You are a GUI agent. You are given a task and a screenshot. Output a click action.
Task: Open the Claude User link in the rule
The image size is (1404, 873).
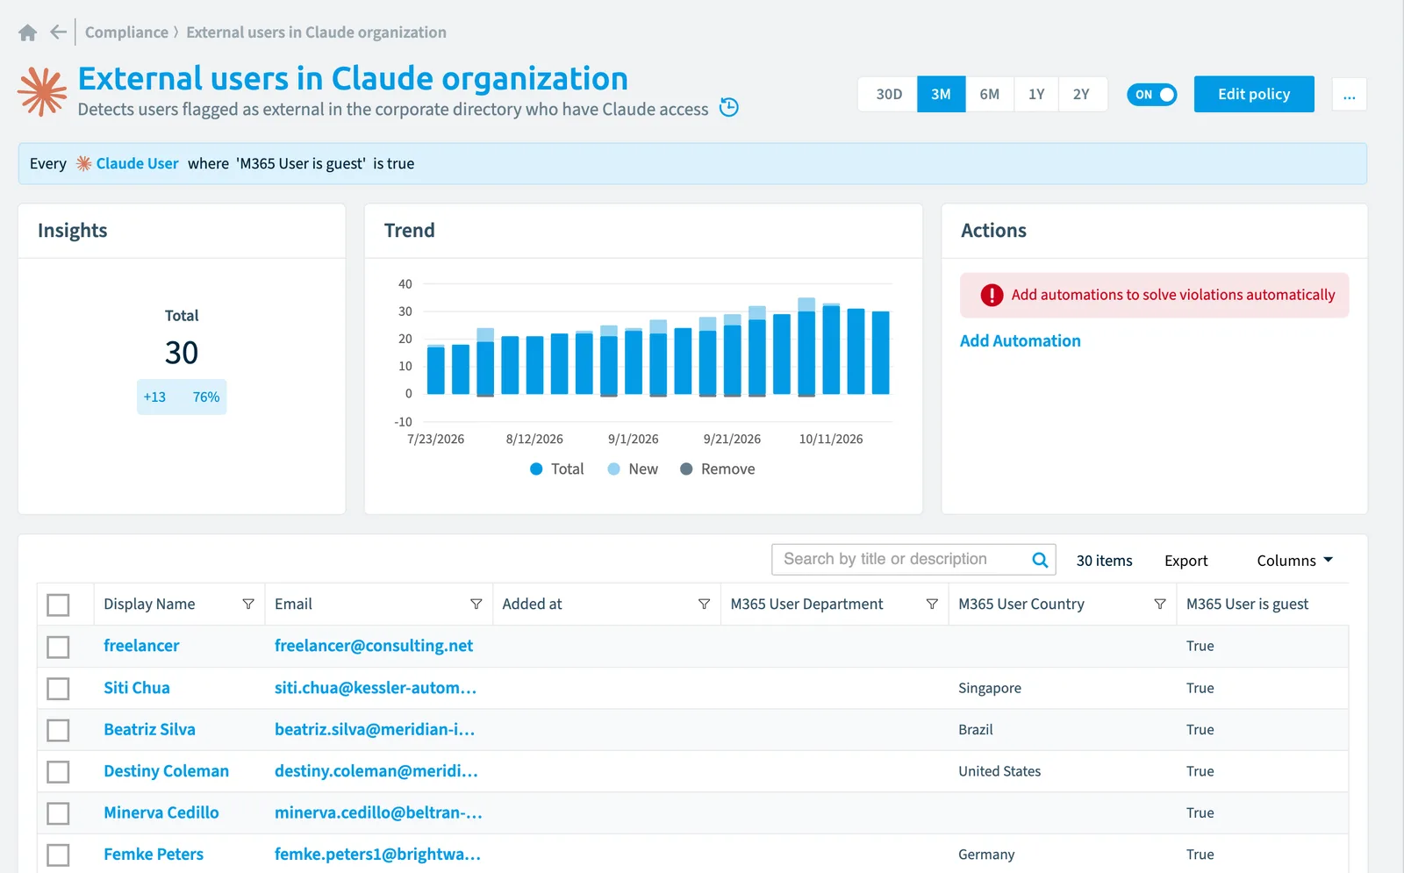pos(137,163)
